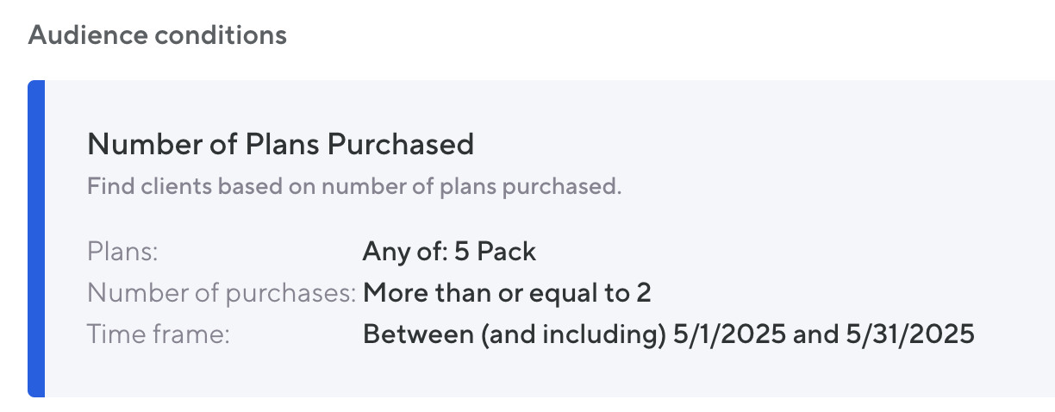Select the '5 Pack' plan name

point(506,252)
